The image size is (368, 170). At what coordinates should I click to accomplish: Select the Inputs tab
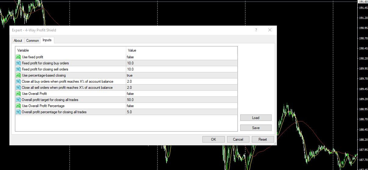click(47, 40)
